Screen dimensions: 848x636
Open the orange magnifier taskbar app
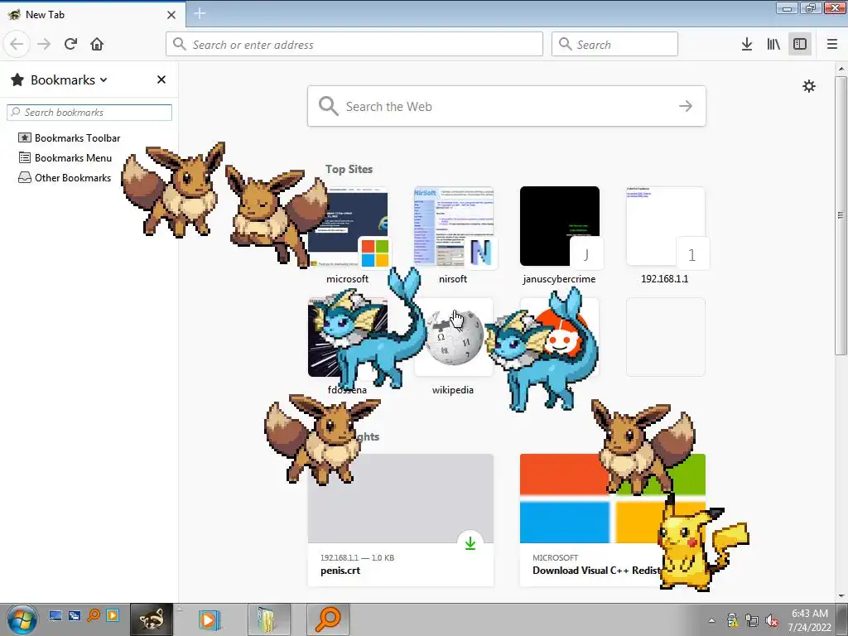pyautogui.click(x=328, y=619)
